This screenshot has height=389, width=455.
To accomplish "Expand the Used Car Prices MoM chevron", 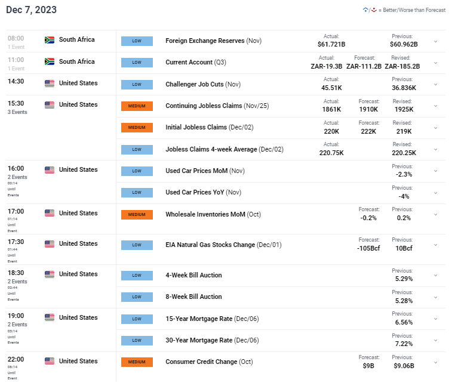I will [435, 171].
